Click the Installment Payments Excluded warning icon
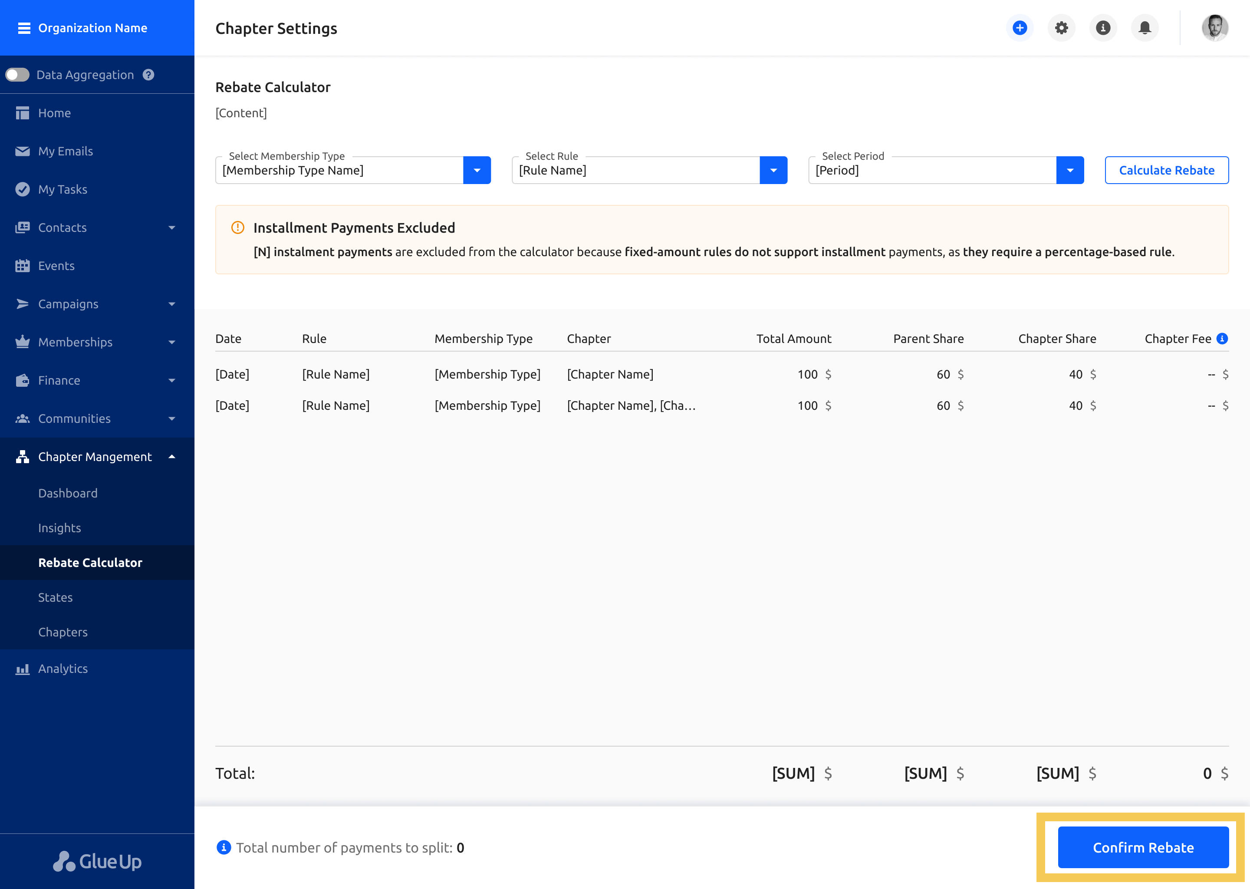The width and height of the screenshot is (1250, 889). 238,228
